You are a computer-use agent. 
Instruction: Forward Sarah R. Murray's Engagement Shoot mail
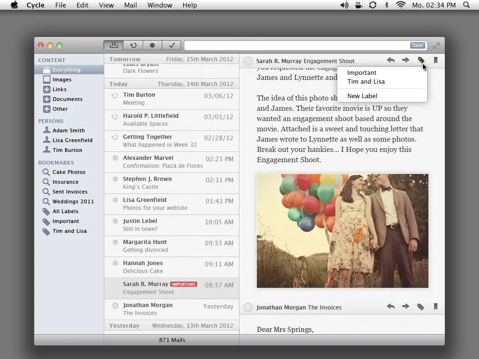406,60
